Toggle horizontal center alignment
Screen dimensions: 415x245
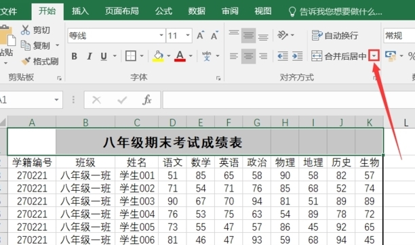pyautogui.click(x=248, y=56)
